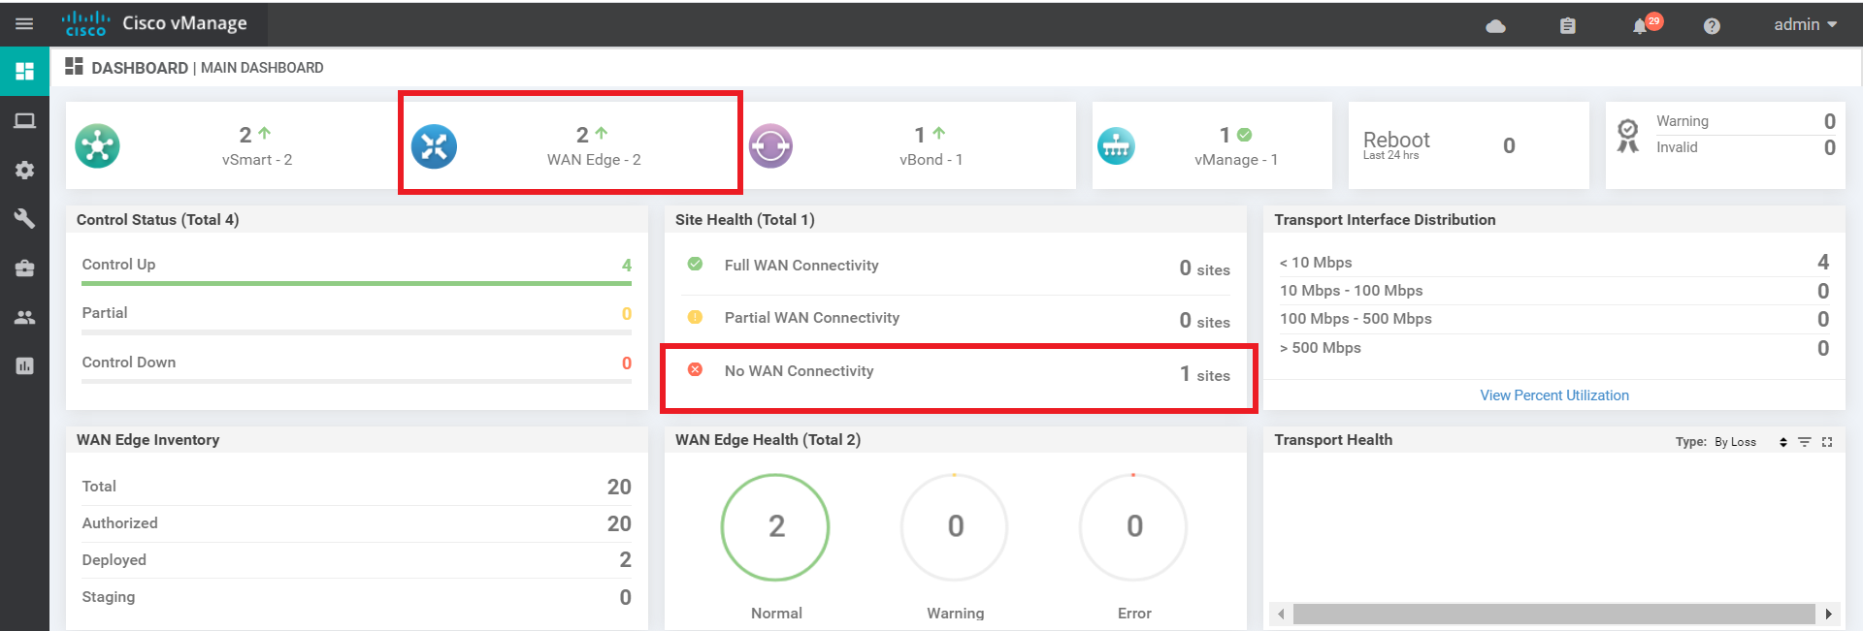The width and height of the screenshot is (1863, 631).
Task: Expand the Transport Health panel to fullscreen
Action: click(1827, 442)
